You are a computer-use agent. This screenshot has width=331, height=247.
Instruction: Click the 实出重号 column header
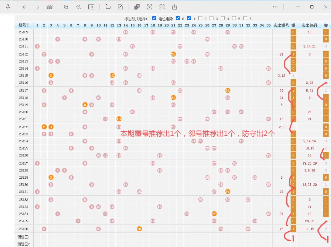click(x=281, y=25)
